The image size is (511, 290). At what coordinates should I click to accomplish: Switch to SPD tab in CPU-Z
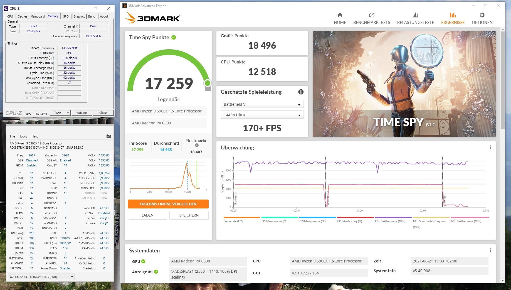point(66,16)
